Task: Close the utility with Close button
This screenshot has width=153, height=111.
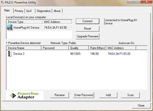Action: [141, 106]
